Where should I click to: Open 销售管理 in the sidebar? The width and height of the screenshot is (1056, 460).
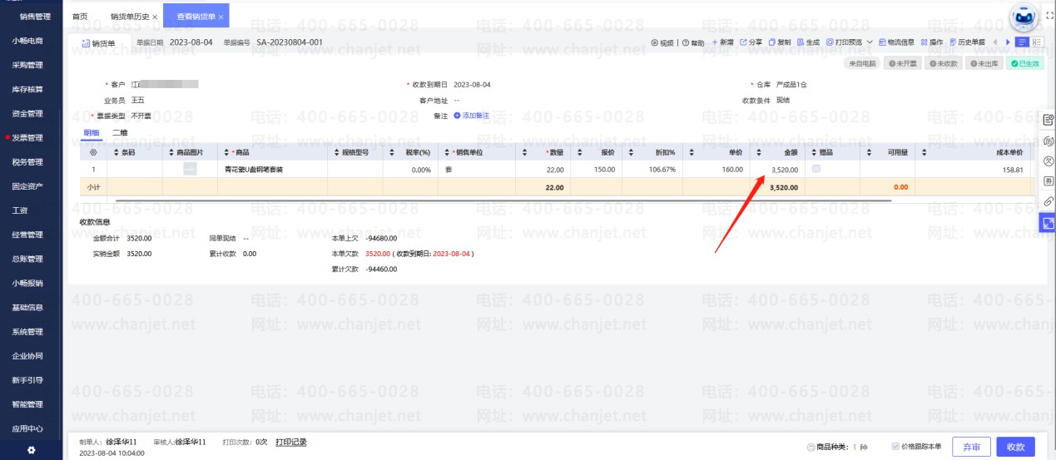[x=33, y=17]
